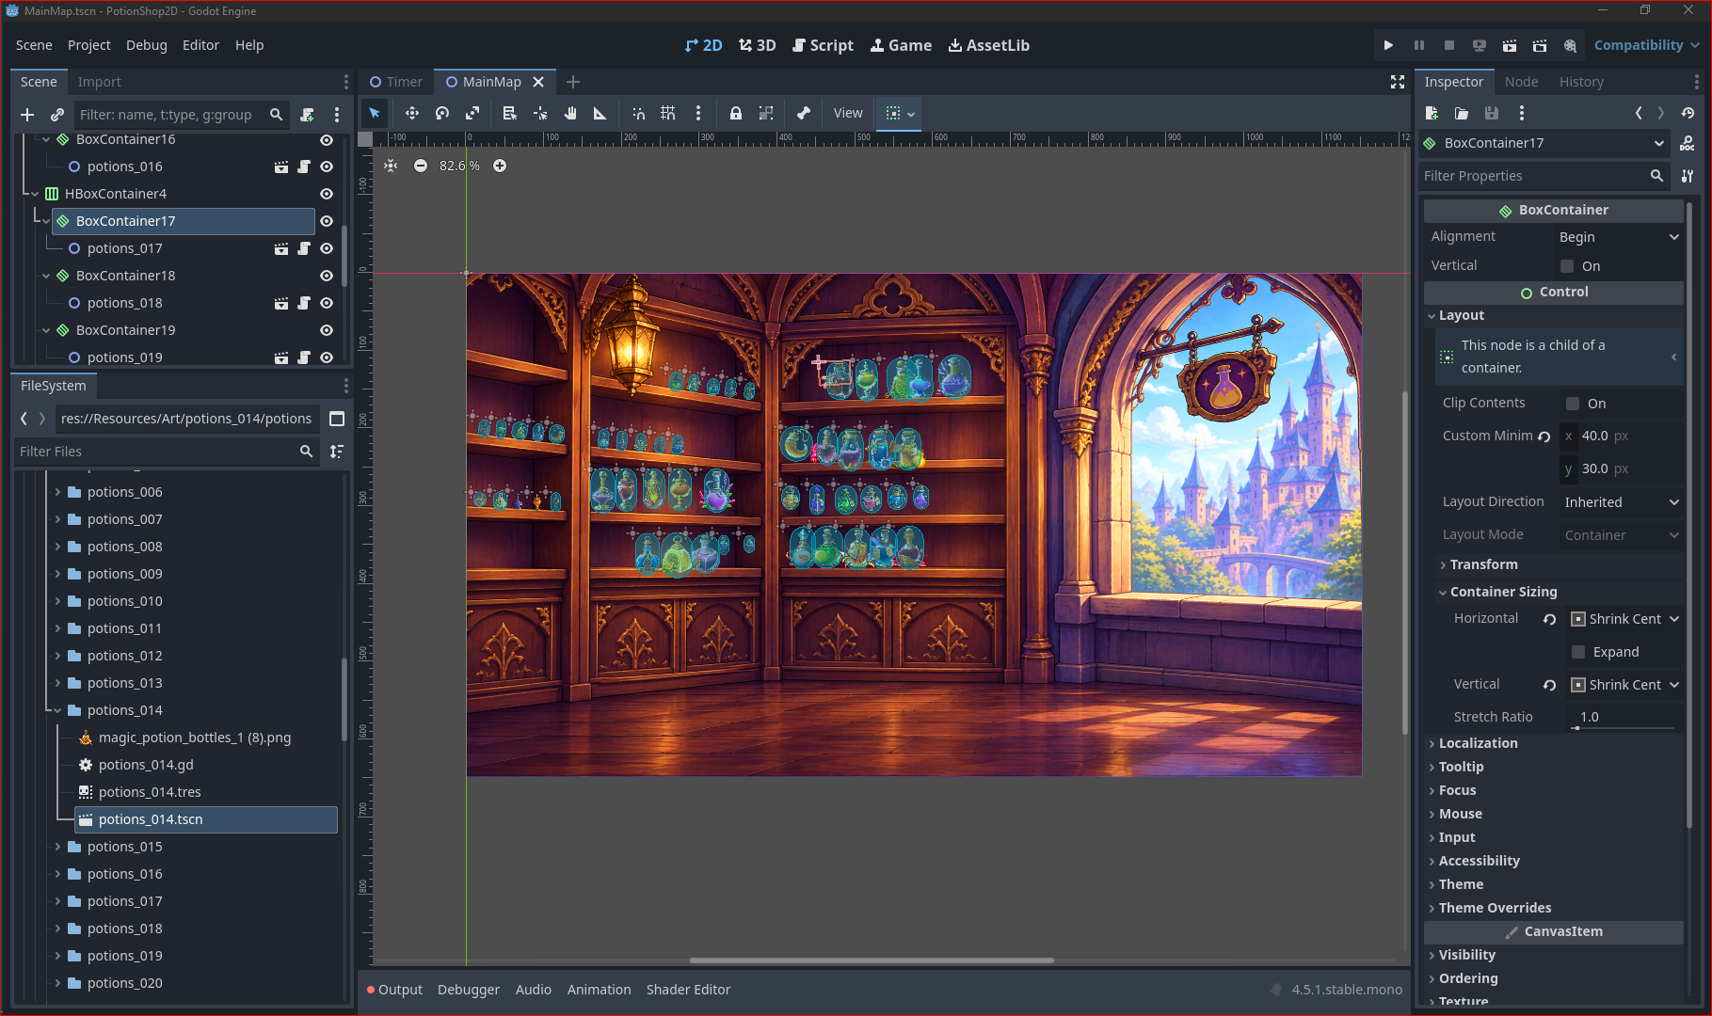
Task: Attach a script to the selected node
Action: click(307, 115)
